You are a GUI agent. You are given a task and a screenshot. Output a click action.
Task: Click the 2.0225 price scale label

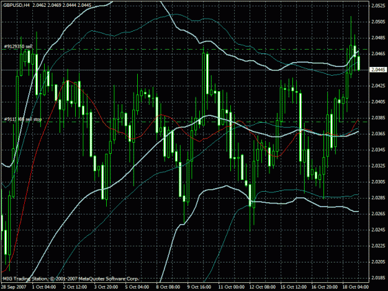[378, 246]
